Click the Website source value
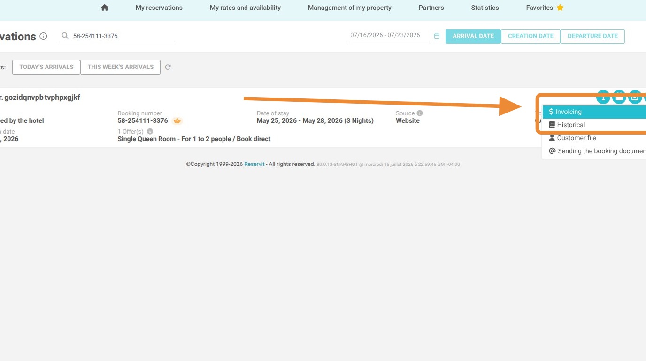The height and width of the screenshot is (361, 646). (x=408, y=120)
